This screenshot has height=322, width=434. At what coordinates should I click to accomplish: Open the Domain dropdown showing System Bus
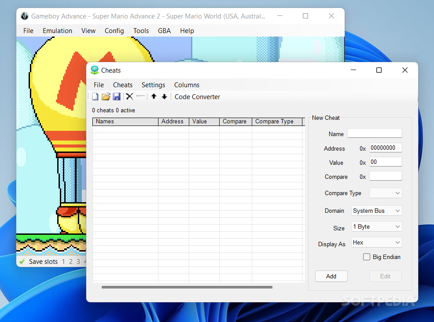pyautogui.click(x=376, y=211)
